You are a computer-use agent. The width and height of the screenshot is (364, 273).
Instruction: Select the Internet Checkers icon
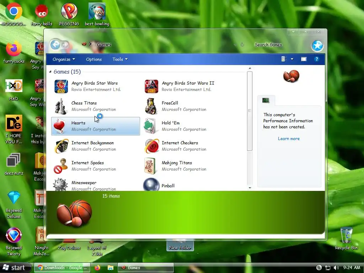point(151,146)
